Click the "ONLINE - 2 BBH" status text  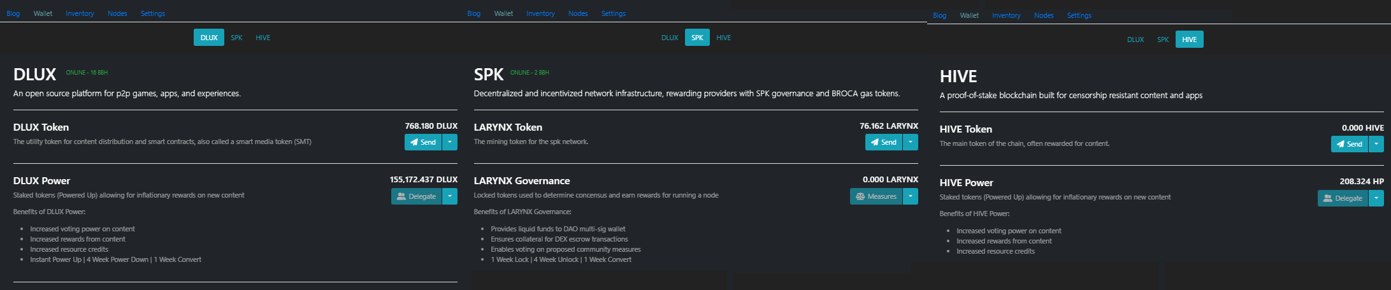530,73
